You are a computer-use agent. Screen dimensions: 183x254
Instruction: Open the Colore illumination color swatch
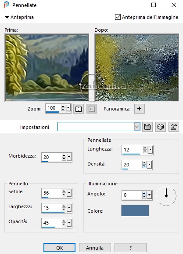(x=135, y=210)
